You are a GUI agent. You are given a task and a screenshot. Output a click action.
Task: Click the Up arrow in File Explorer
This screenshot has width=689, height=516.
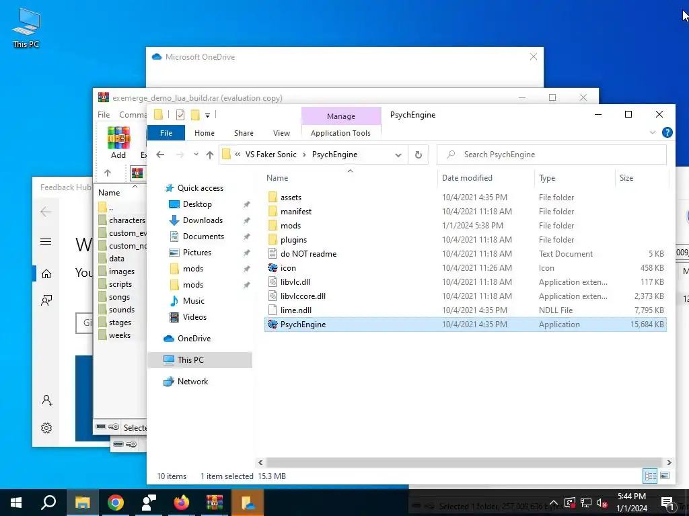pyautogui.click(x=210, y=155)
